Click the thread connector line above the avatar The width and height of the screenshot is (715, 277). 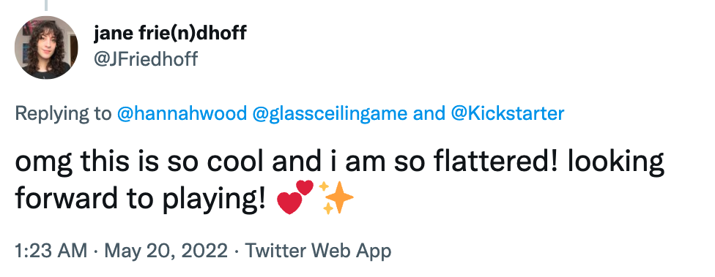pos(45,5)
